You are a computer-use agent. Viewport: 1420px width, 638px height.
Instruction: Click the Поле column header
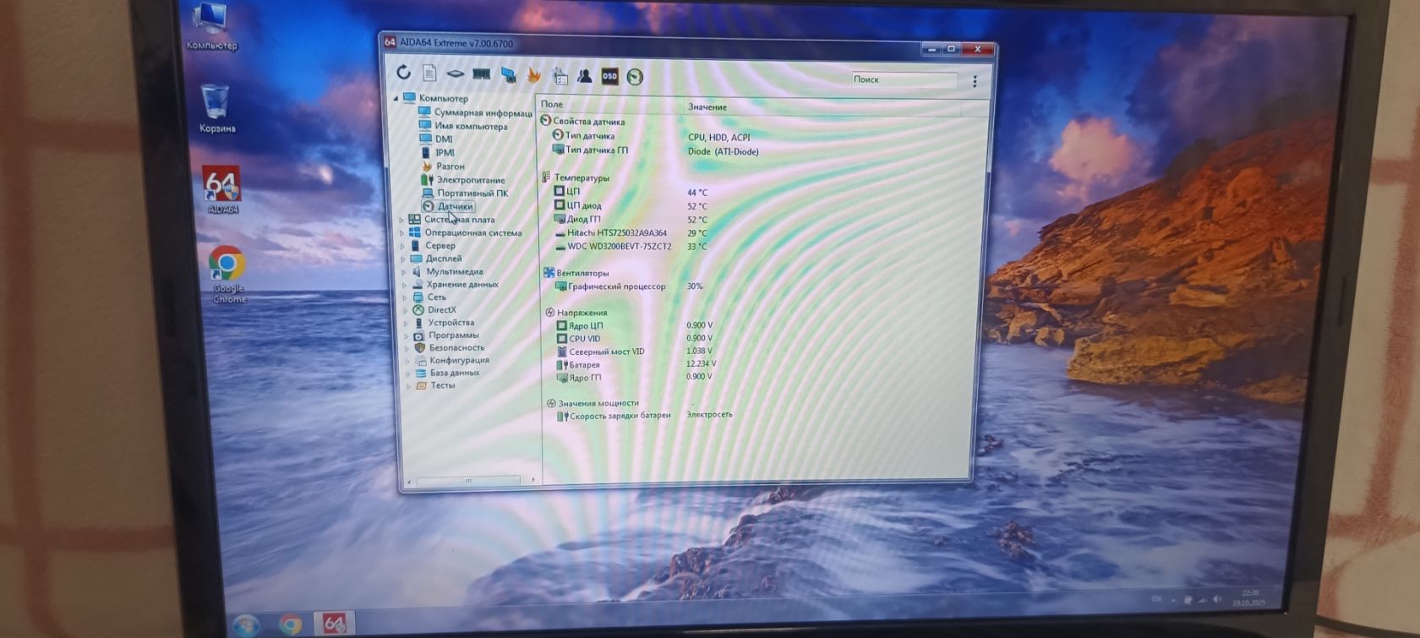coord(609,104)
